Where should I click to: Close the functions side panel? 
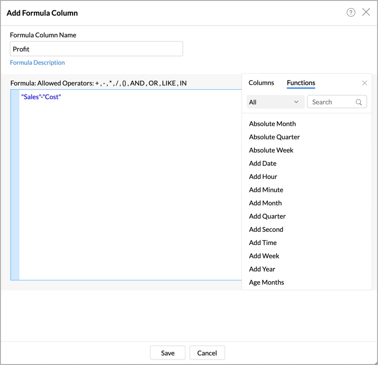364,83
